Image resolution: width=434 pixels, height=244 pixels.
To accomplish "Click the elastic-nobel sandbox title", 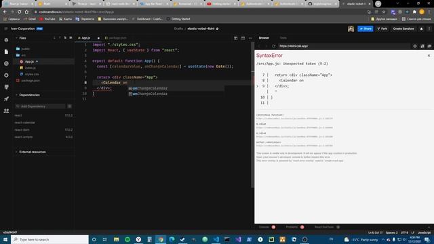I will pos(201,28).
